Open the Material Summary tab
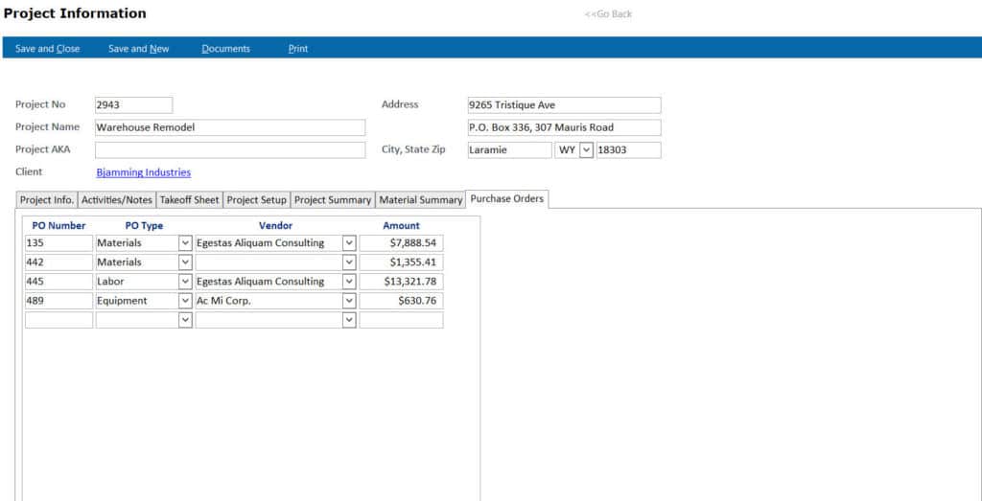 click(420, 200)
